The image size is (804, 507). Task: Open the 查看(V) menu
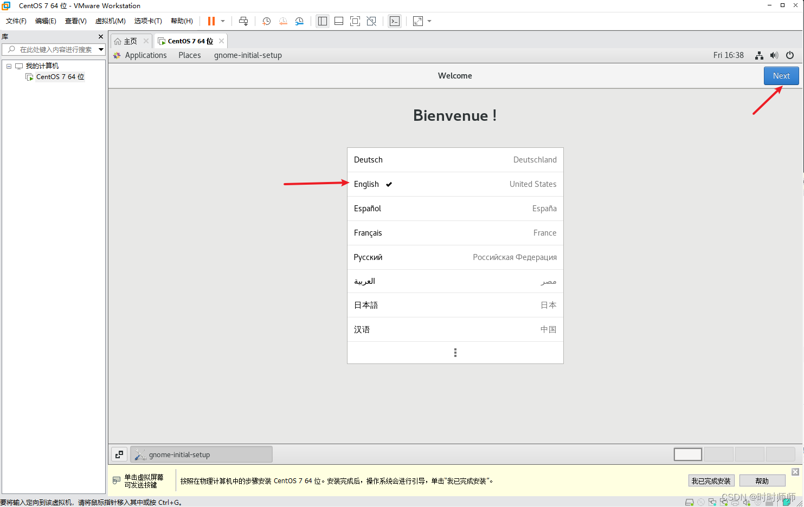[x=75, y=21]
